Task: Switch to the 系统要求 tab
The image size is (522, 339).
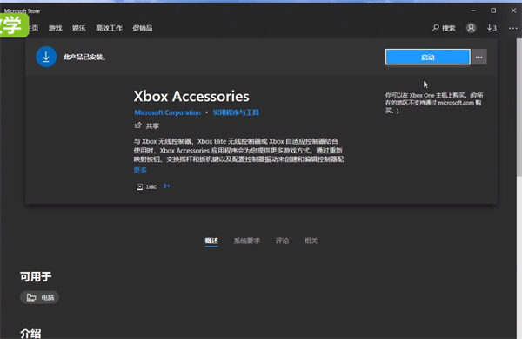Action: (x=247, y=241)
